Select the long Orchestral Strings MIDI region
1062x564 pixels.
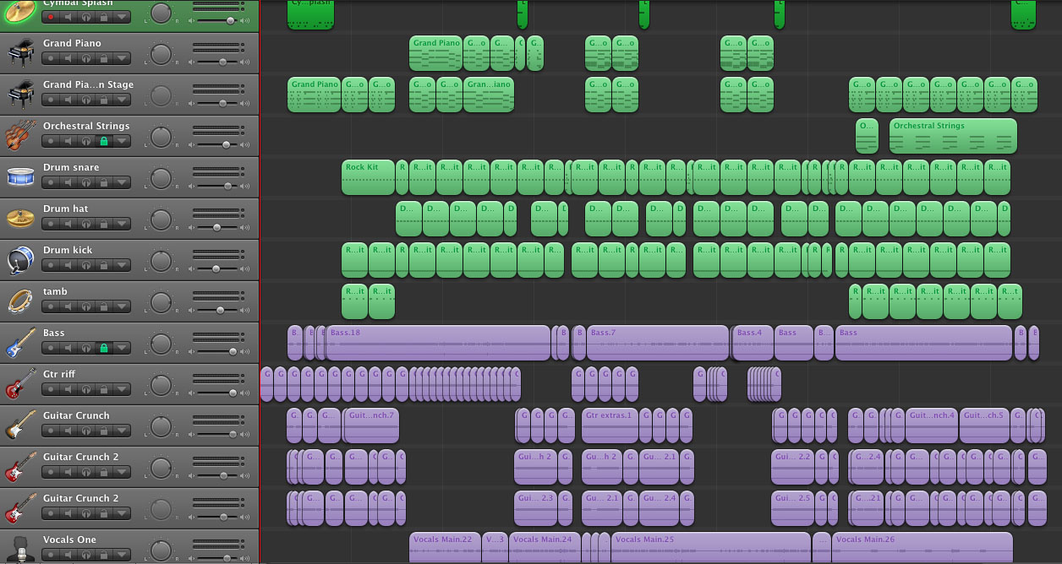(x=952, y=137)
